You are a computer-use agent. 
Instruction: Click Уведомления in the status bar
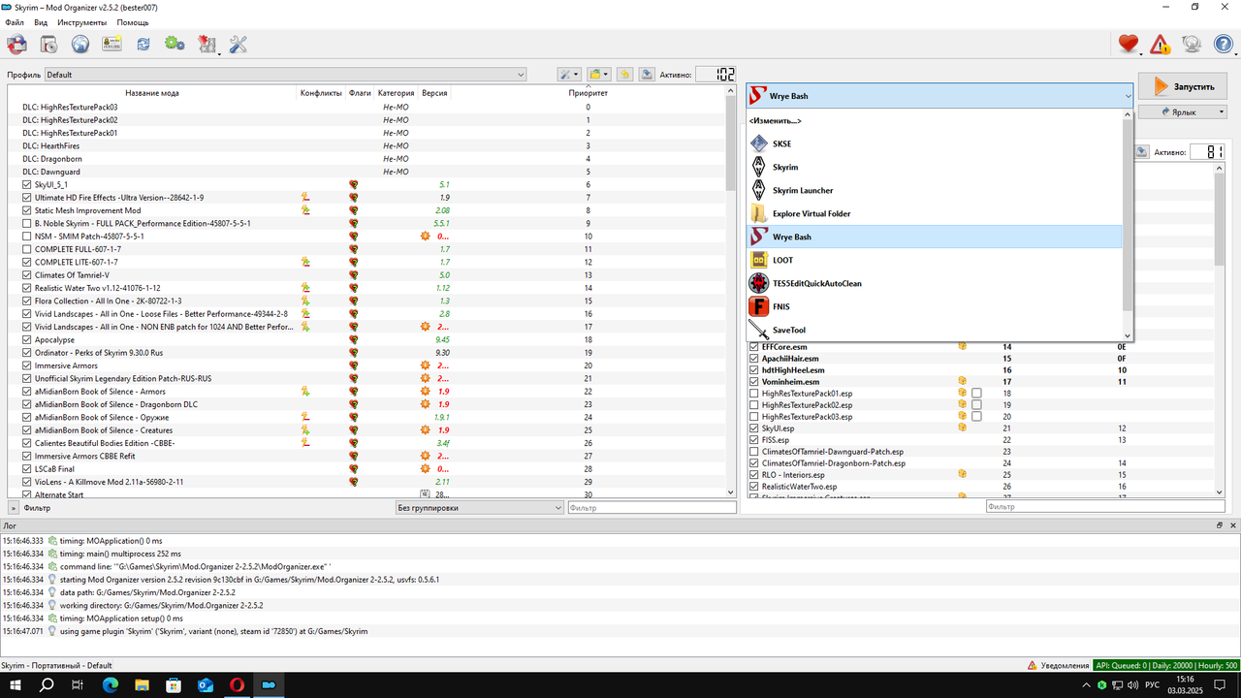click(1058, 665)
